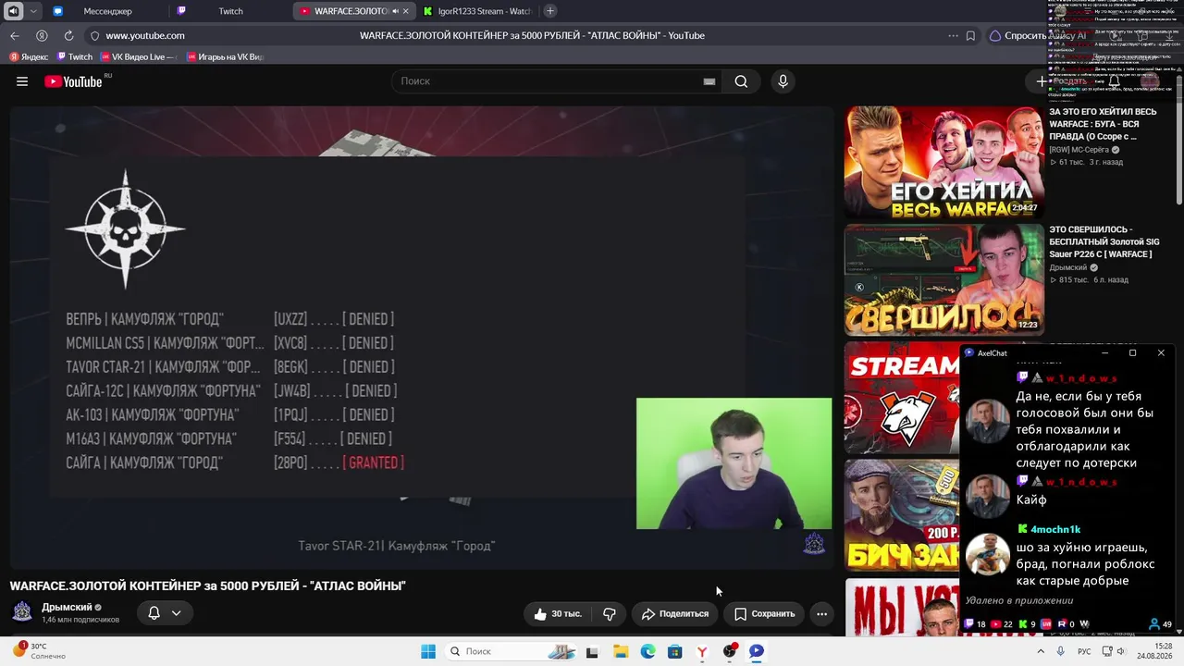The width and height of the screenshot is (1184, 666).
Task: Click the video title WARFACE.ЗОЛОТОЙ КОНТЕЙНЕР
Action: click(x=208, y=586)
